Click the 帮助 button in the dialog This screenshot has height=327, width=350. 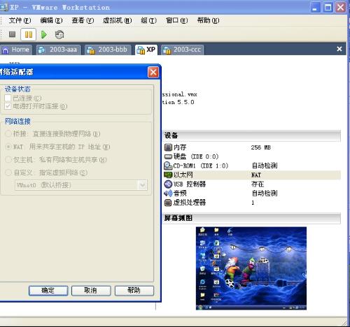134,291
